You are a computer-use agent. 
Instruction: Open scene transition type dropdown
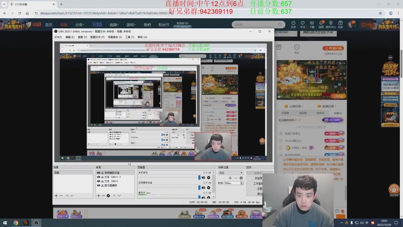tap(231, 173)
